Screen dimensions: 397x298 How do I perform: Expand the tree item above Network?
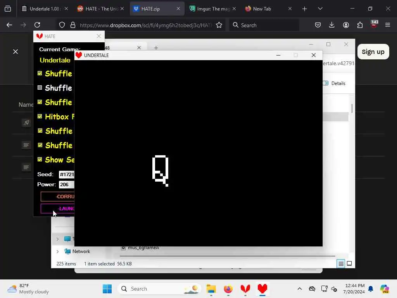pyautogui.click(x=57, y=239)
